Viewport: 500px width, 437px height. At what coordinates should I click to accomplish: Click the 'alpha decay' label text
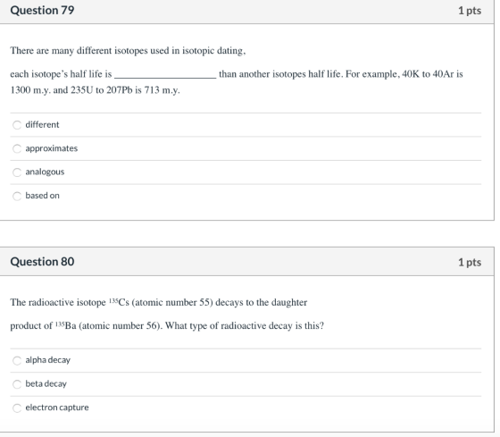[x=48, y=360]
